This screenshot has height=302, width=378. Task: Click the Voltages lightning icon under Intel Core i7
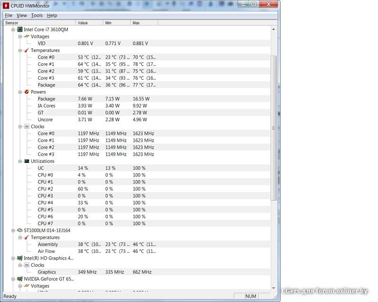point(27,36)
